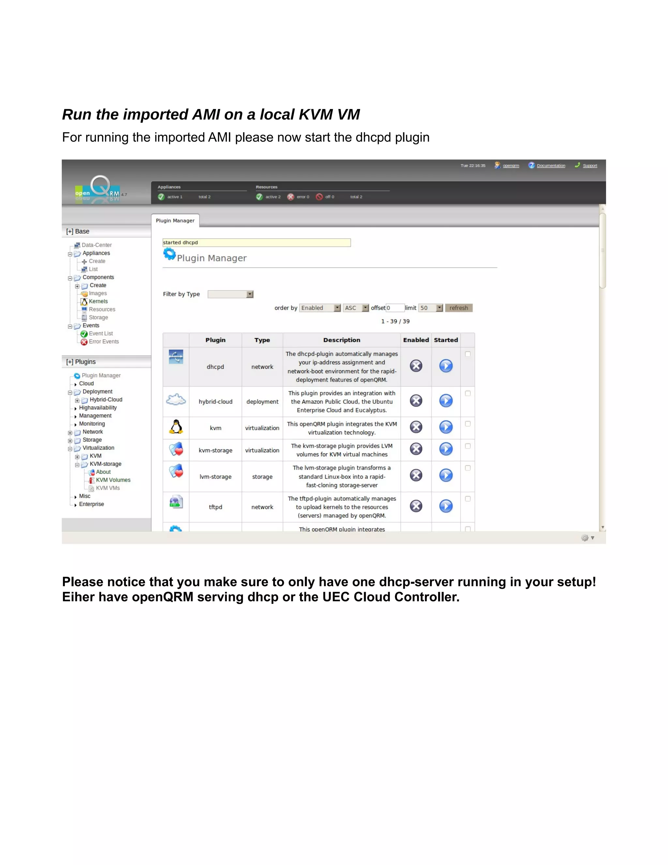Click the hybrid-cloud plugin cloud icon
The width and height of the screenshot is (668, 865).
(176, 400)
